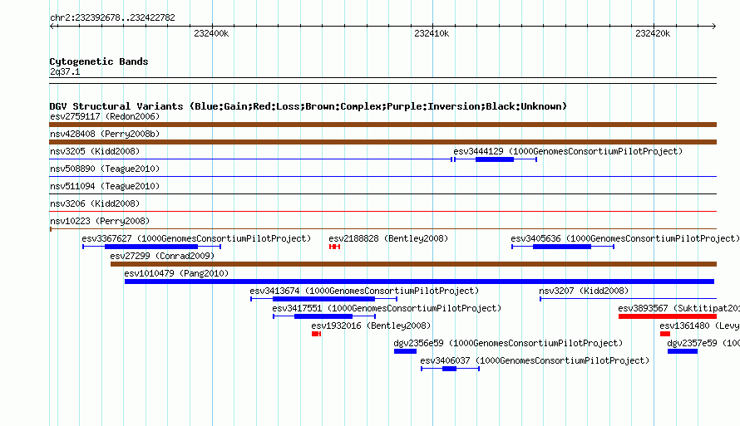
Task: Click the nsv10223 (Perry2008) label
Action: click(x=100, y=221)
